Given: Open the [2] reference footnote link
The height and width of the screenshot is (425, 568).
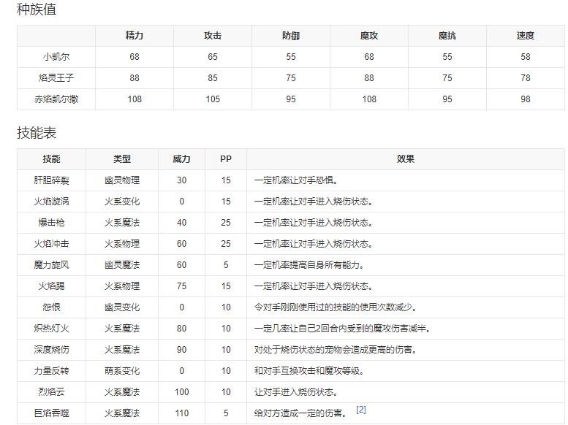Looking at the screenshot, I should tap(360, 410).
